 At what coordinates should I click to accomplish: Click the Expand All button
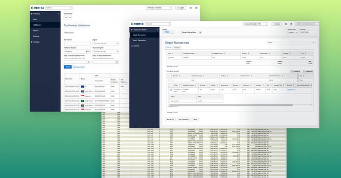pos(296,71)
